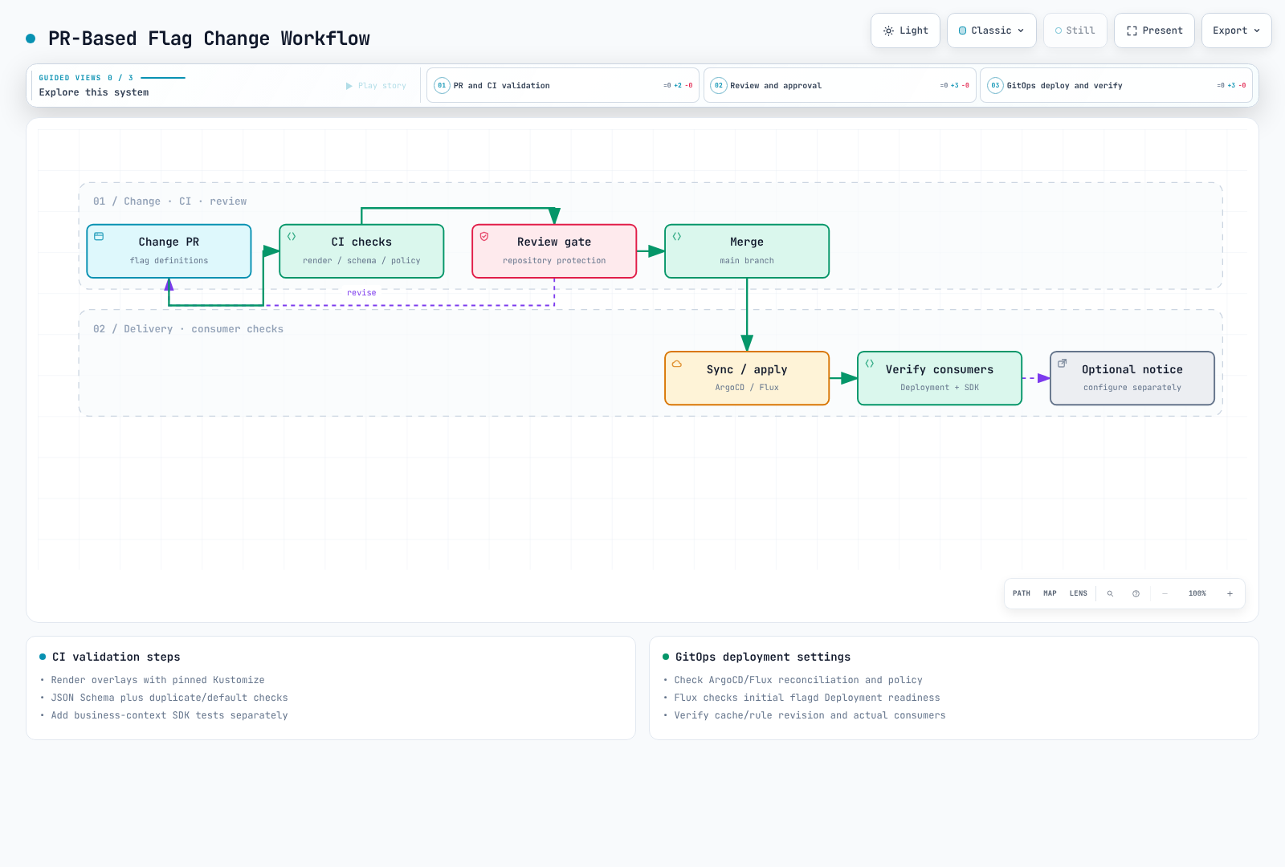1285x867 pixels.
Task: Click the cloud icon on Sync / apply
Action: tap(677, 364)
